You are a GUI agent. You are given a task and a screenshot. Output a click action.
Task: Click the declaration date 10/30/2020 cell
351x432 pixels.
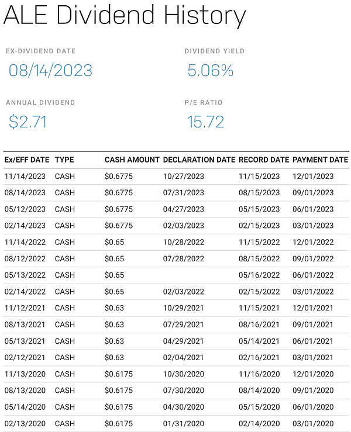coord(183,374)
